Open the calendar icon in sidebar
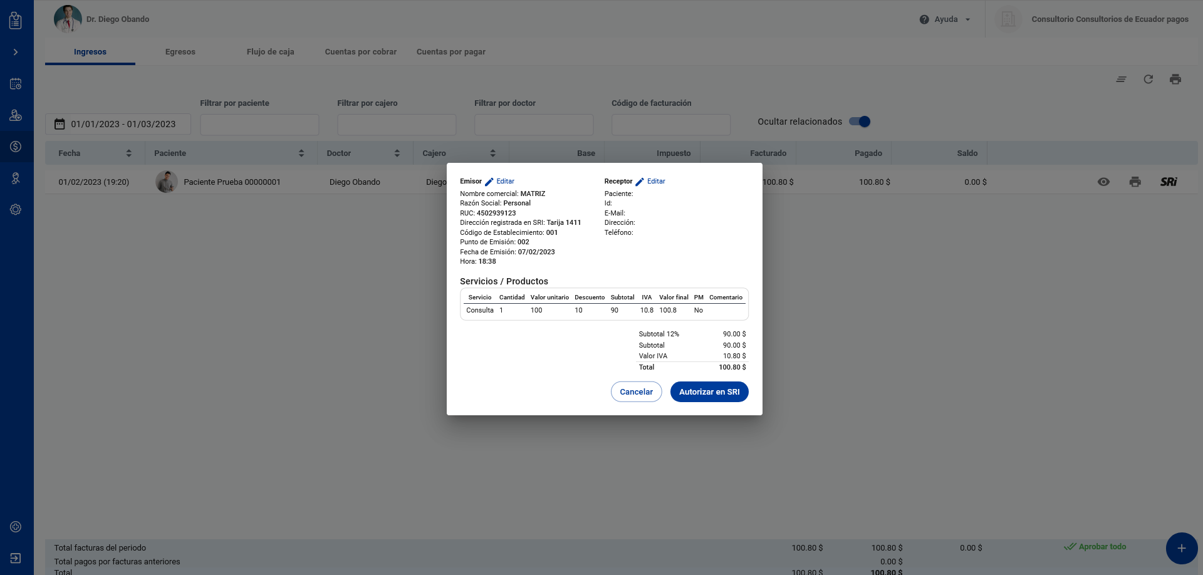 click(x=16, y=84)
